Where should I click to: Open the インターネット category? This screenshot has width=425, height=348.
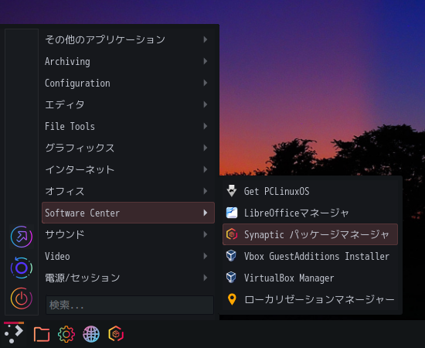point(128,169)
